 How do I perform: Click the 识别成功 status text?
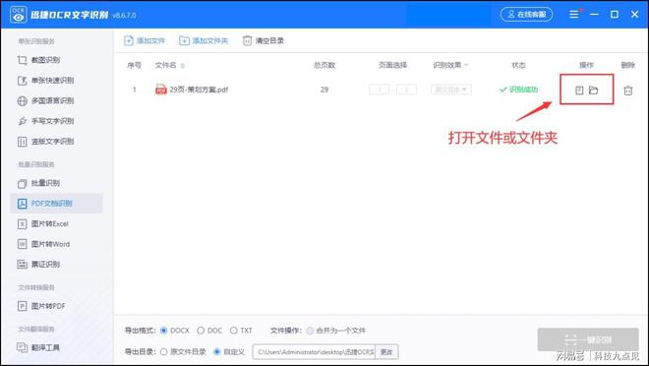(523, 90)
